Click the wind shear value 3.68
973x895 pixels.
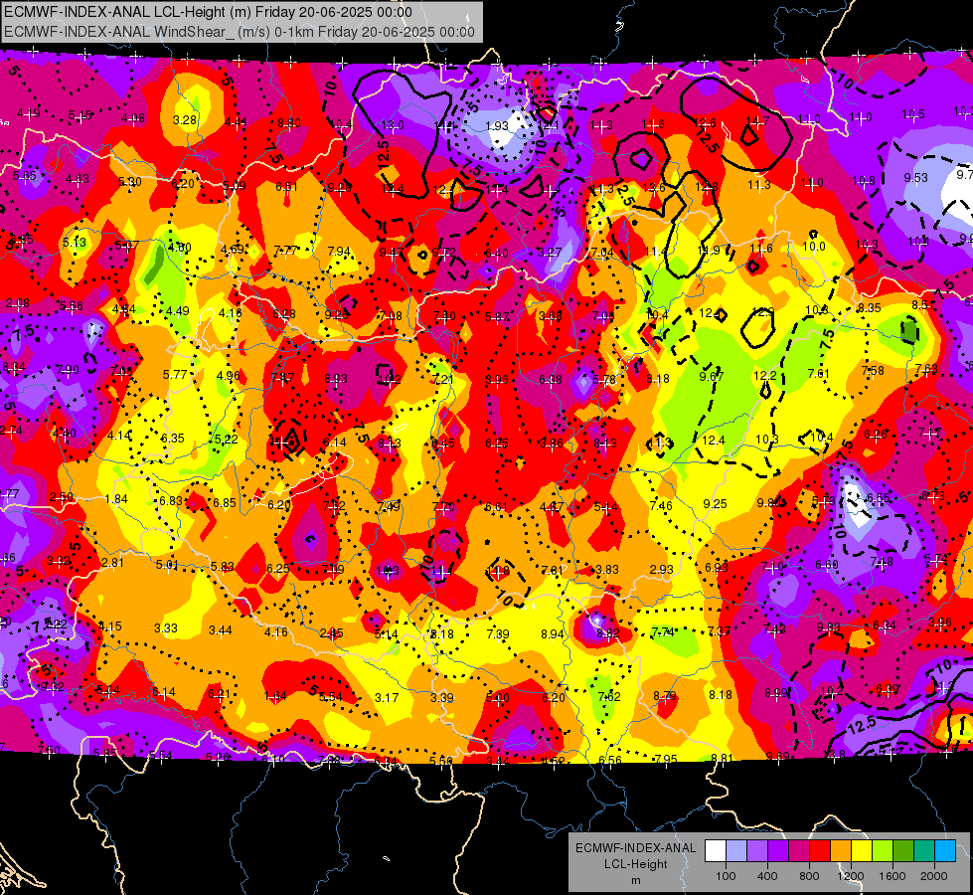coord(551,316)
